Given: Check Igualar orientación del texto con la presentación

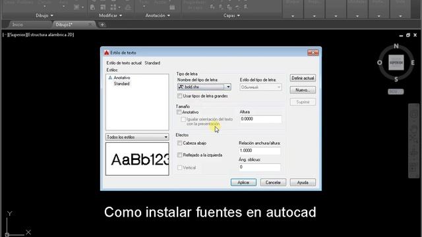Looking at the screenshot, I should (183, 119).
